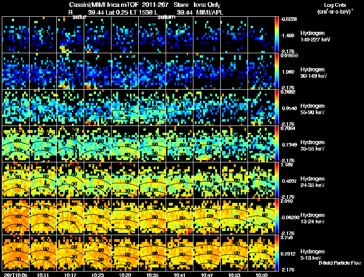Select the "10:29" time axis label
This screenshot has height=277, width=364.
pos(125,275)
